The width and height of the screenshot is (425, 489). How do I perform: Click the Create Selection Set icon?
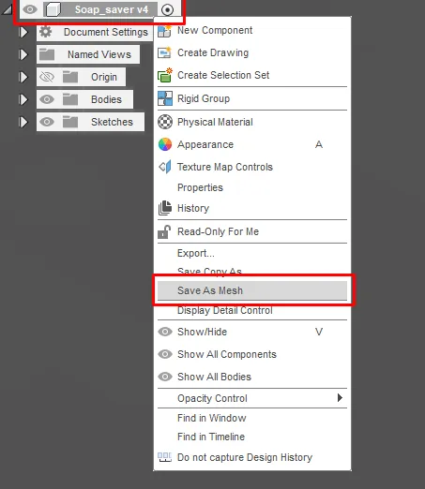pyautogui.click(x=165, y=75)
